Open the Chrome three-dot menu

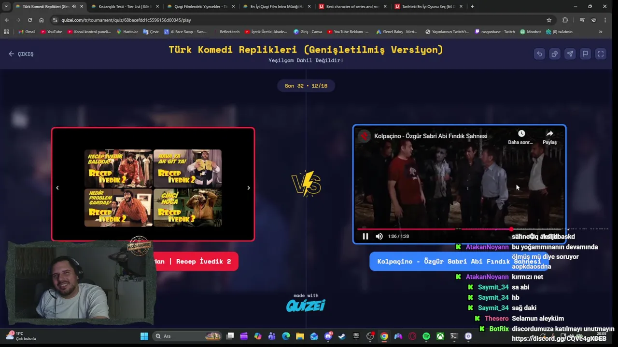click(605, 20)
